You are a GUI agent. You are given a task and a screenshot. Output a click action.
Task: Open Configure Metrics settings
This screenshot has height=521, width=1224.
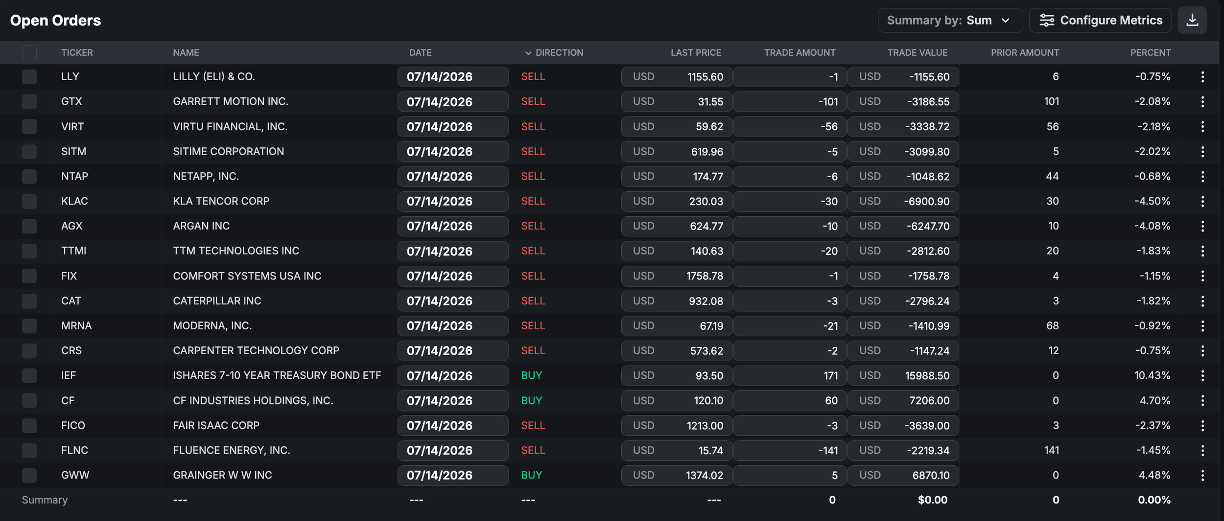point(1100,20)
